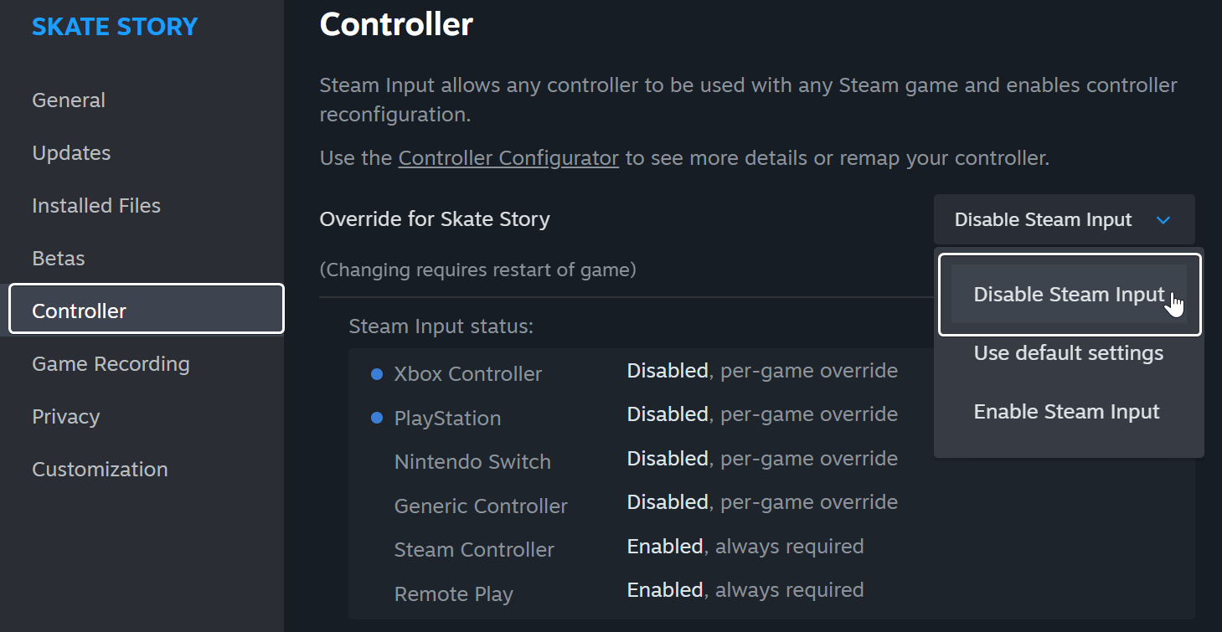This screenshot has width=1222, height=632.
Task: Switch to Installed Files tab
Action: (x=96, y=206)
